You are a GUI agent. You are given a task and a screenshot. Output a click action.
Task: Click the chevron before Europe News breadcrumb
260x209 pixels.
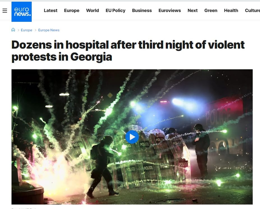(35, 30)
